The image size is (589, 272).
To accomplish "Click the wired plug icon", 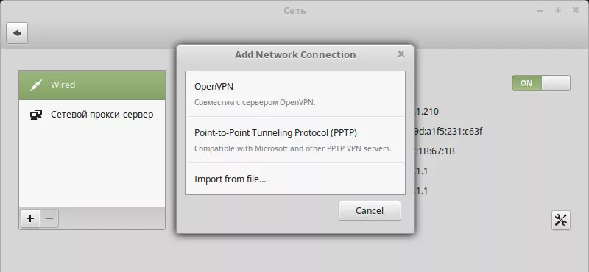I will tap(36, 85).
